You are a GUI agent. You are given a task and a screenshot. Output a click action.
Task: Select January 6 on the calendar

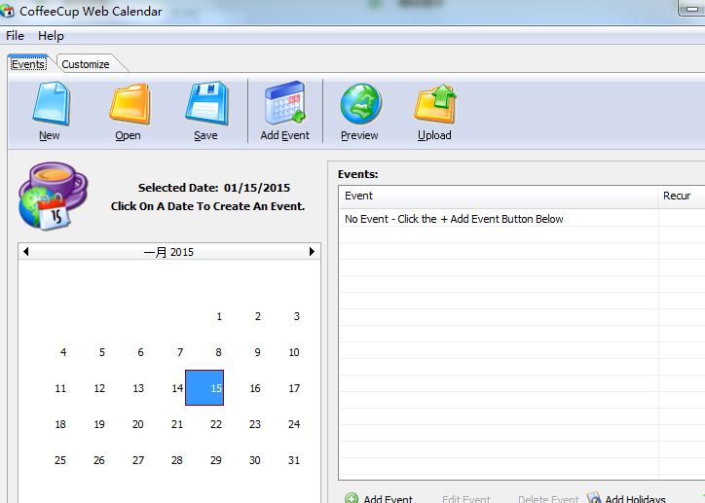pyautogui.click(x=141, y=352)
